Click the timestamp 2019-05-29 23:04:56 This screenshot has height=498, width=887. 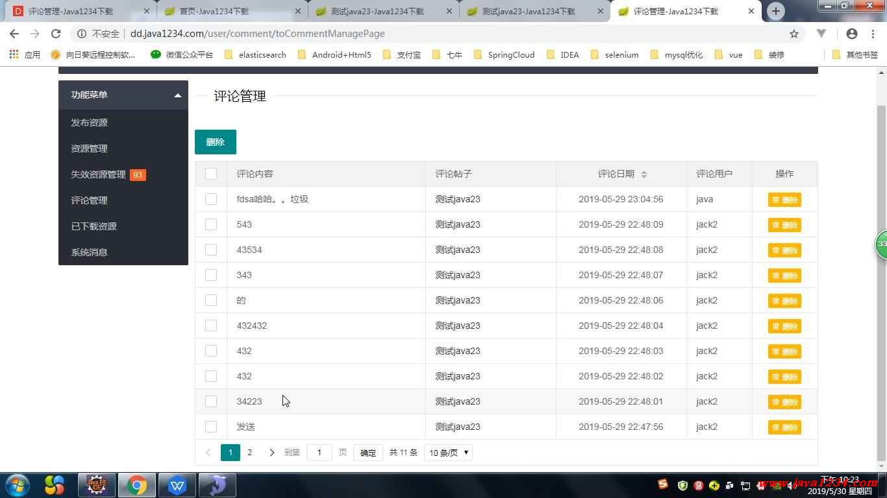(x=621, y=199)
